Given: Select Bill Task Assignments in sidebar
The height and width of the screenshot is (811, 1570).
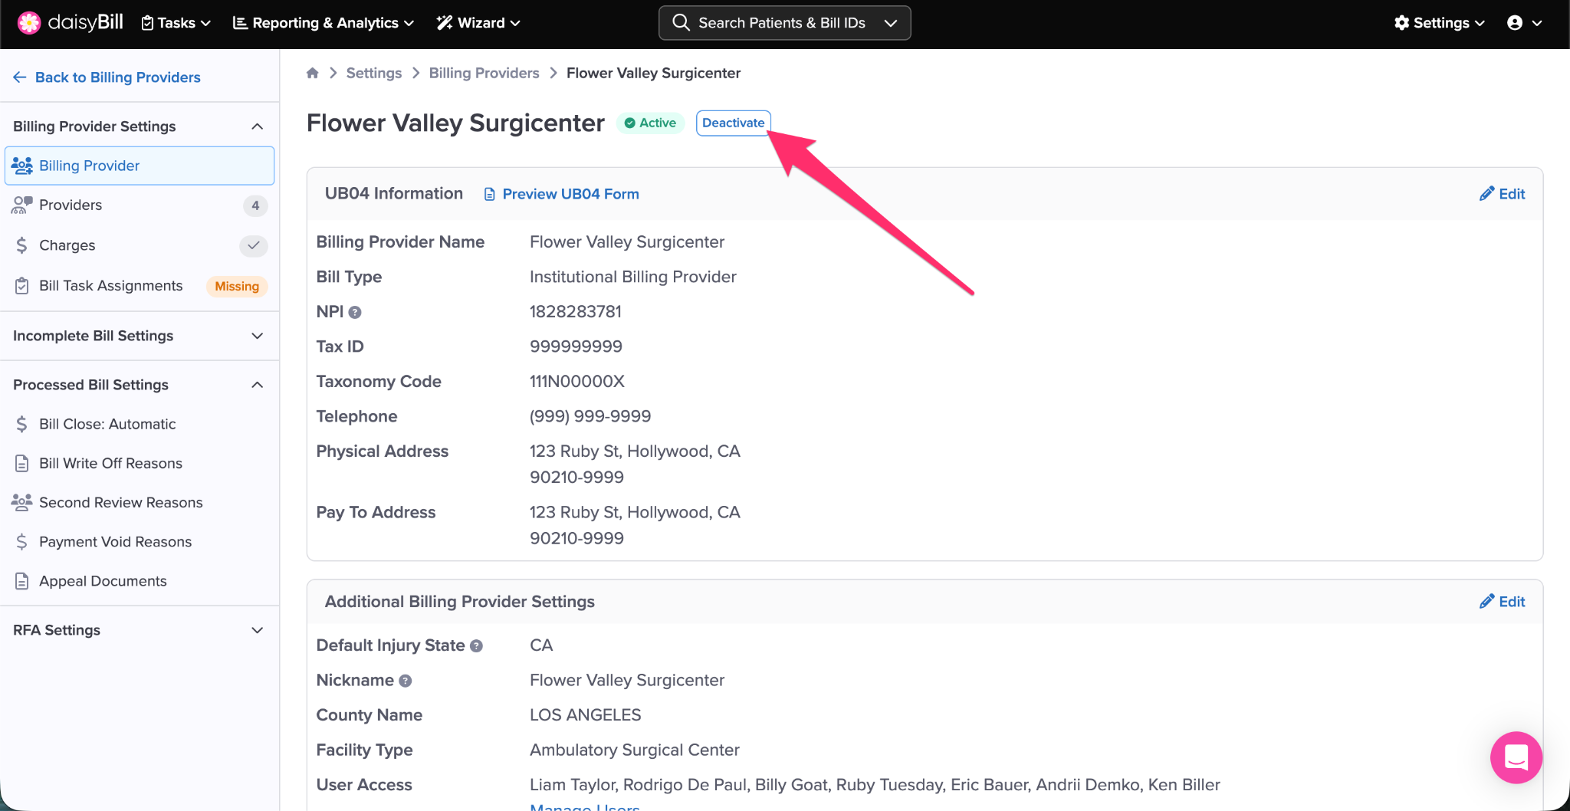Looking at the screenshot, I should 111,286.
